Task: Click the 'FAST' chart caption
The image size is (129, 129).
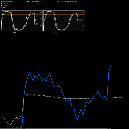Action: [14, 33]
